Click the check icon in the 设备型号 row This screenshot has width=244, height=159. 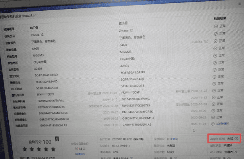[x=216, y=26]
